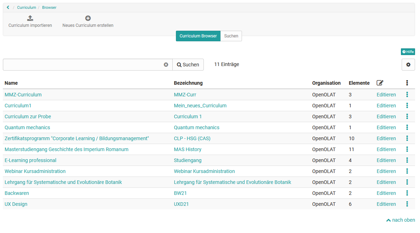This screenshot has height=233, width=420.
Task: Open the Masterstudiengang Geschichte des Imperium Romanum curriculum
Action: click(x=66, y=149)
